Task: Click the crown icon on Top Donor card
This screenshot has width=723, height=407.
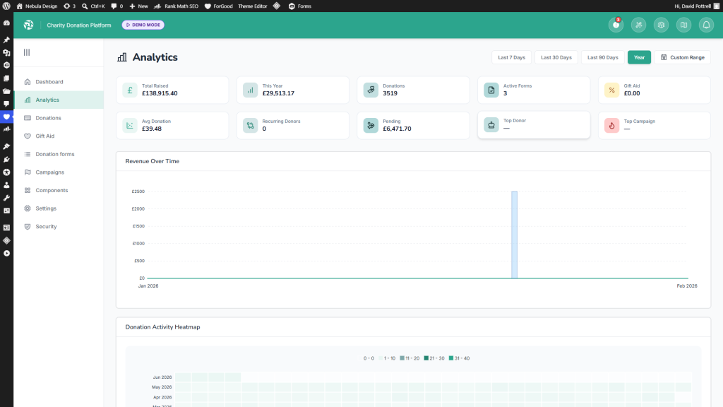Action: (491, 124)
